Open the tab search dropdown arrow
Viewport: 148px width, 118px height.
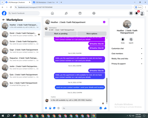tap(2, 2)
